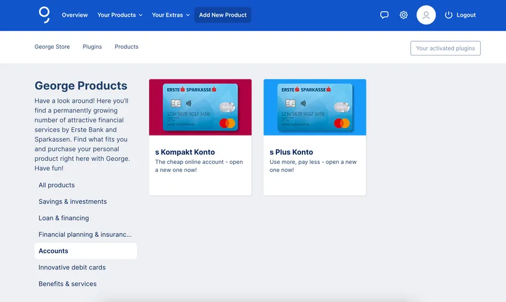Click 'The cheap online account' description
Viewport: 506px width, 302px height.
(x=199, y=166)
